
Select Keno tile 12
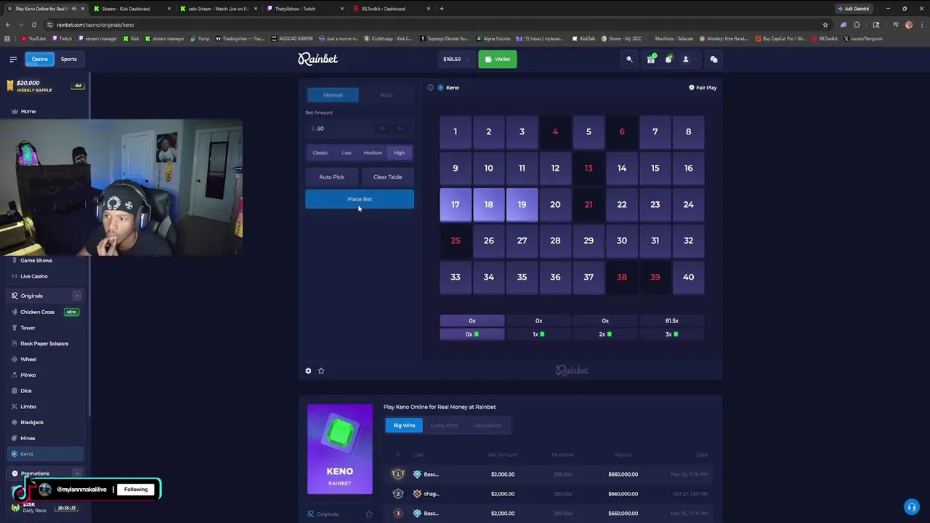click(x=555, y=169)
